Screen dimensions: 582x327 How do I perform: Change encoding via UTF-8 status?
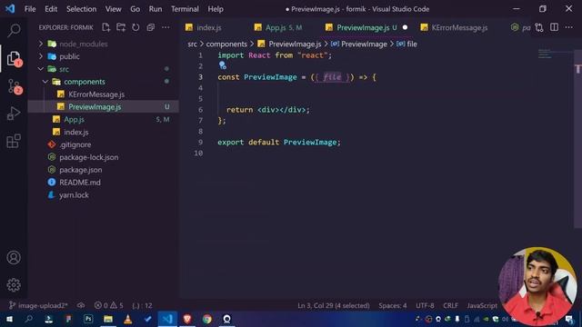coord(425,305)
